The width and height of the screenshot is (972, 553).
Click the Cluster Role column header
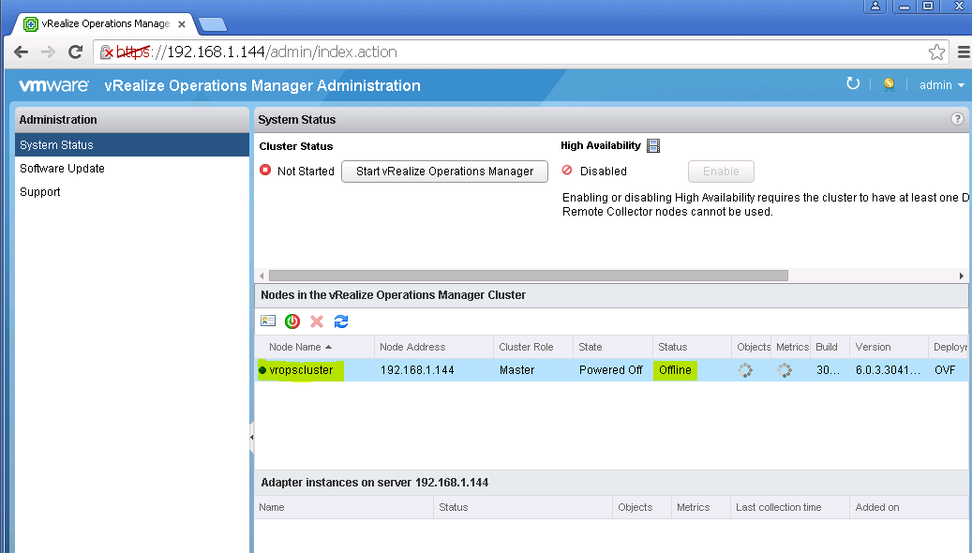533,347
